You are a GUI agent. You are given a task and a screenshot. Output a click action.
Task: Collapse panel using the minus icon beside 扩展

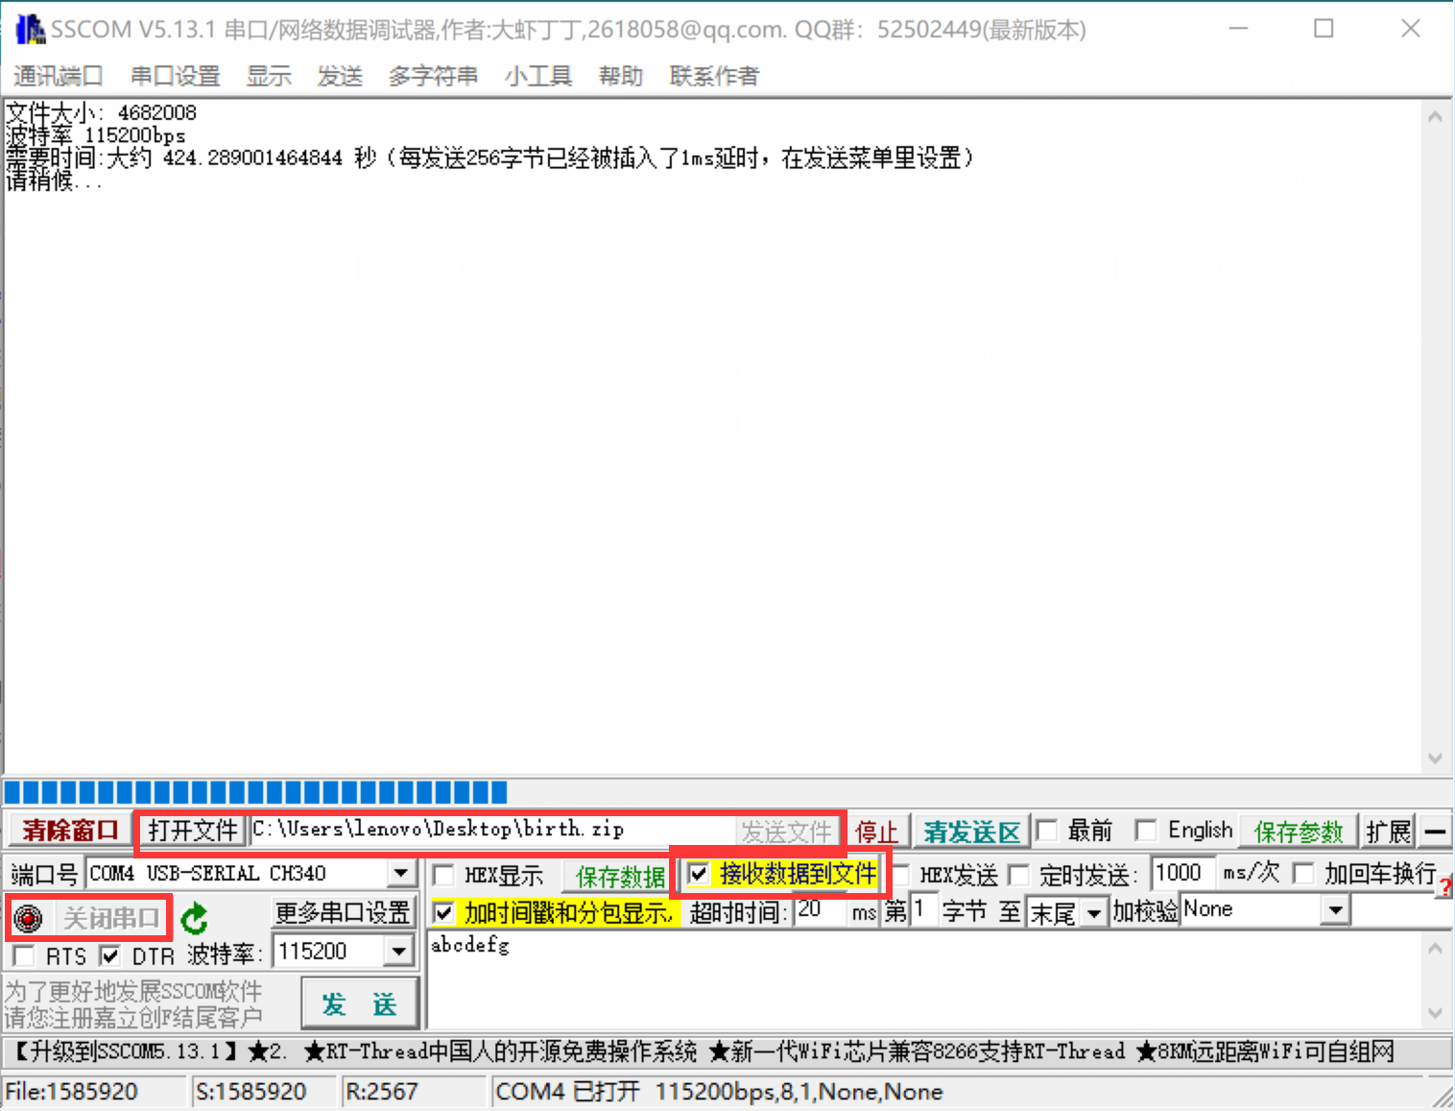point(1435,831)
